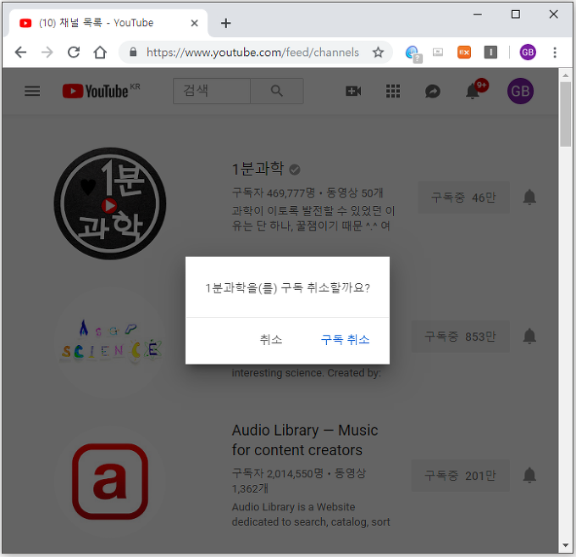Image resolution: width=576 pixels, height=557 pixels.
Task: Go back with browser back arrow
Action: point(20,53)
